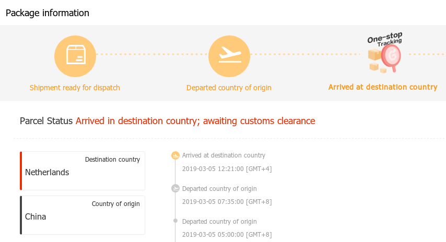Click the small grey timeline dot
The width and height of the screenshot is (446, 242).
(175, 221)
